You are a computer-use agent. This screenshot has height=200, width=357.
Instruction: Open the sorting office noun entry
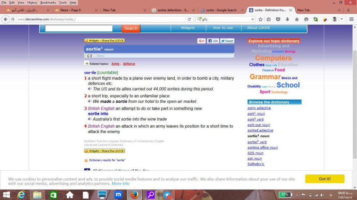point(263,147)
